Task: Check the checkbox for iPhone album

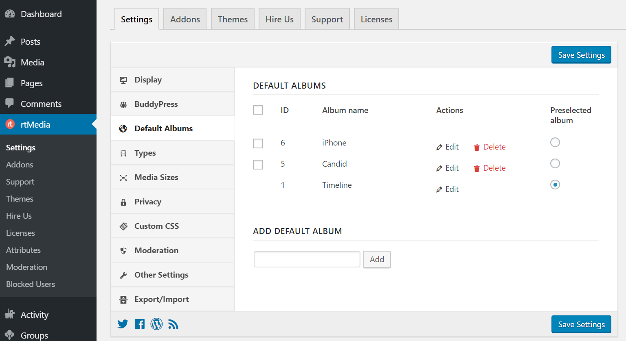Action: [x=258, y=143]
